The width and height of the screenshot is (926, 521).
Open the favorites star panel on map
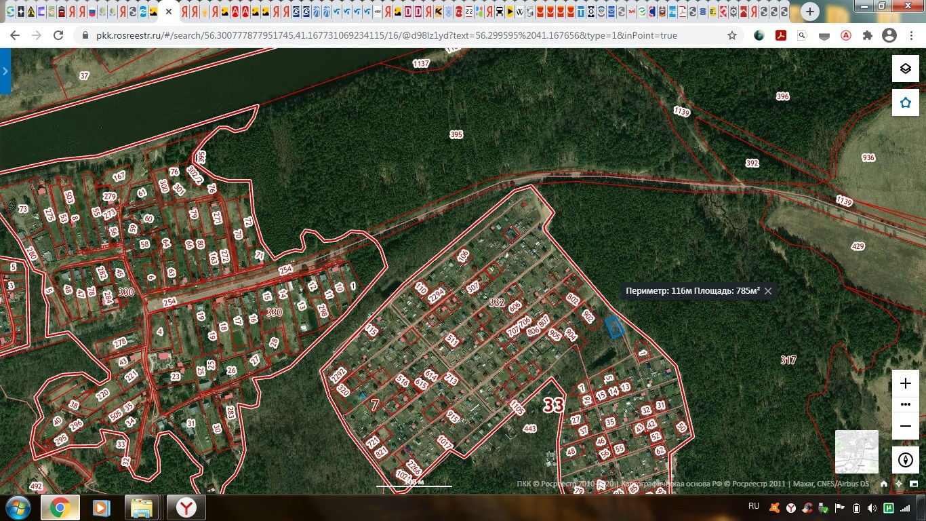pyautogui.click(x=905, y=102)
